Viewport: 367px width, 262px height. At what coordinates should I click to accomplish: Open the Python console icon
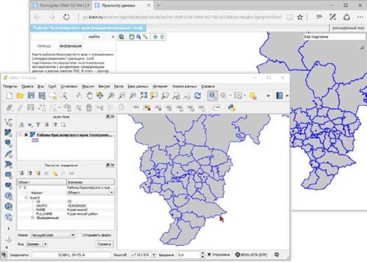click(x=231, y=108)
